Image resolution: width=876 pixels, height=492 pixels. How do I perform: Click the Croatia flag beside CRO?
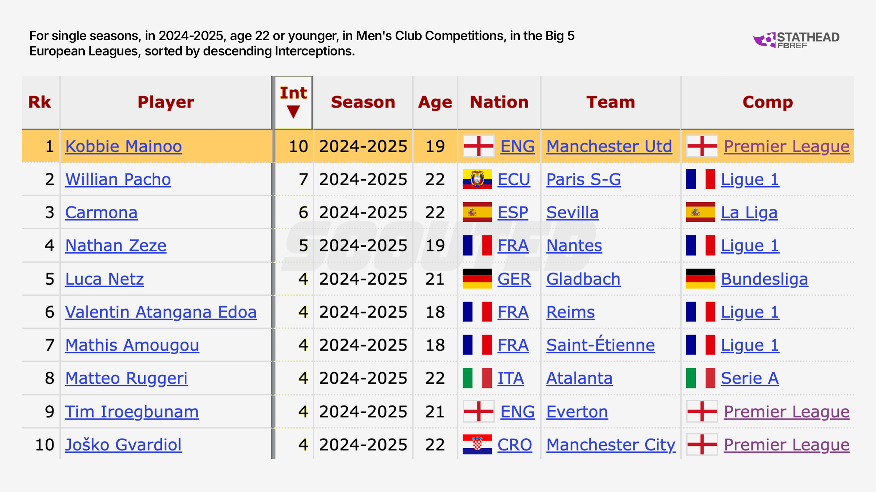(477, 445)
